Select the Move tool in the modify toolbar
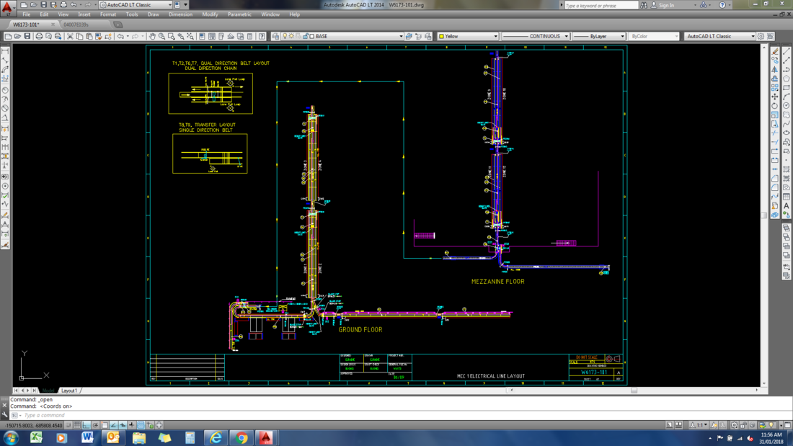Image resolution: width=793 pixels, height=446 pixels. coord(775,97)
